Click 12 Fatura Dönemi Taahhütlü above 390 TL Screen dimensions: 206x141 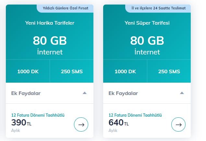pos(38,115)
